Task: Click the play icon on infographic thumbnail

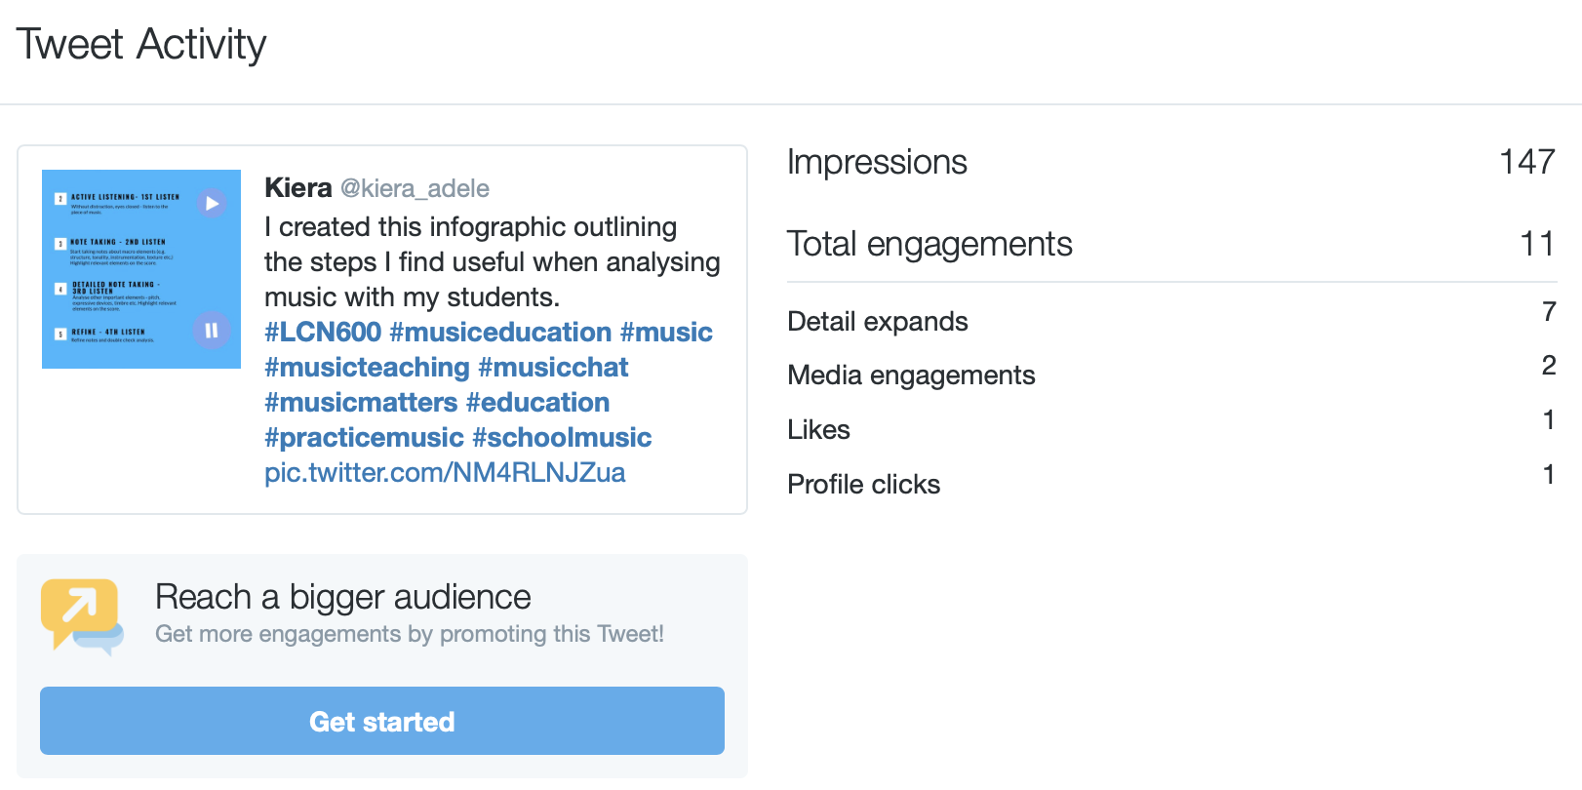Action: (212, 203)
